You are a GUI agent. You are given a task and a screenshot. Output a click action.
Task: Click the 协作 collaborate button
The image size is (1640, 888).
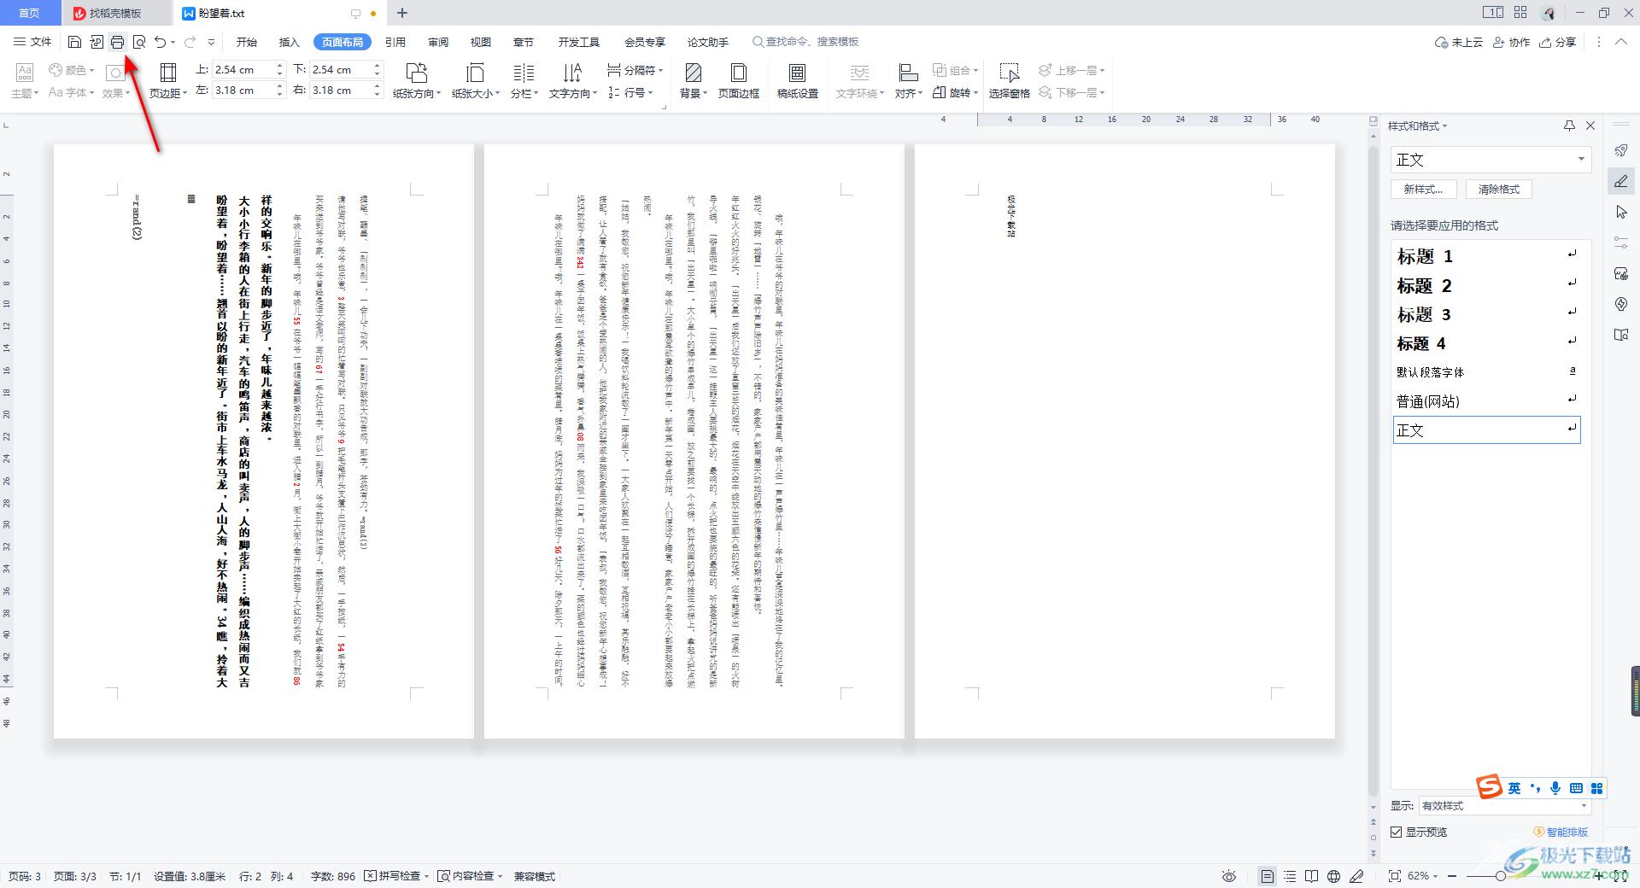point(1511,42)
